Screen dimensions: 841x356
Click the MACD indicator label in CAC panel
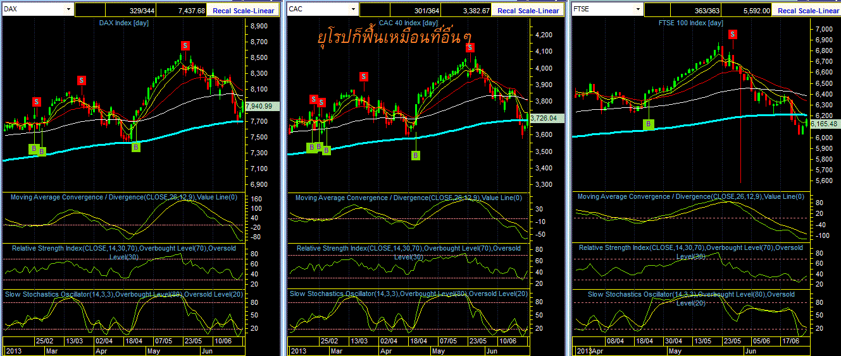click(x=409, y=198)
